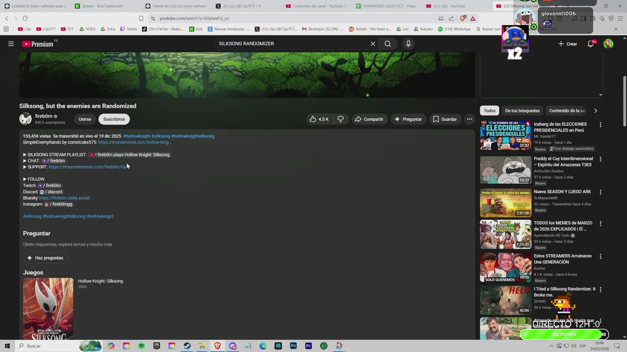Open Freddy el Cuy Interdimensional thumbnail
This screenshot has width=627, height=352.
pos(506,170)
